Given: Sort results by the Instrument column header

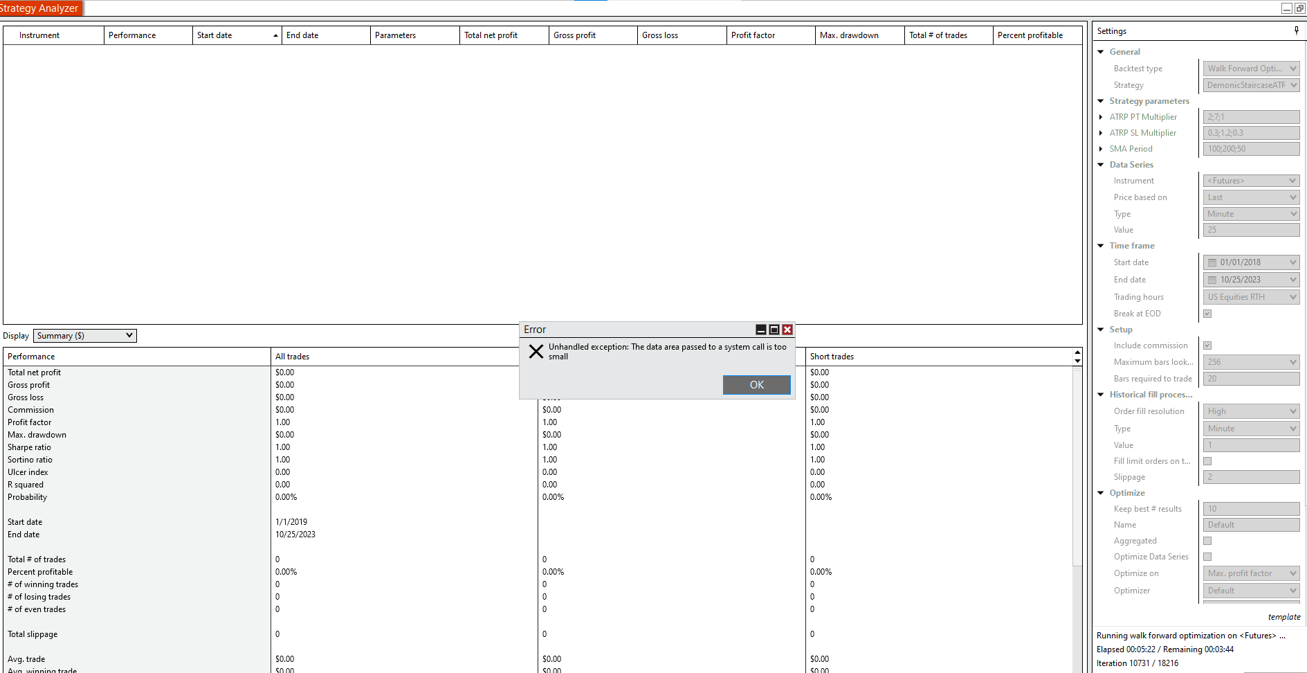Looking at the screenshot, I should click(x=53, y=35).
